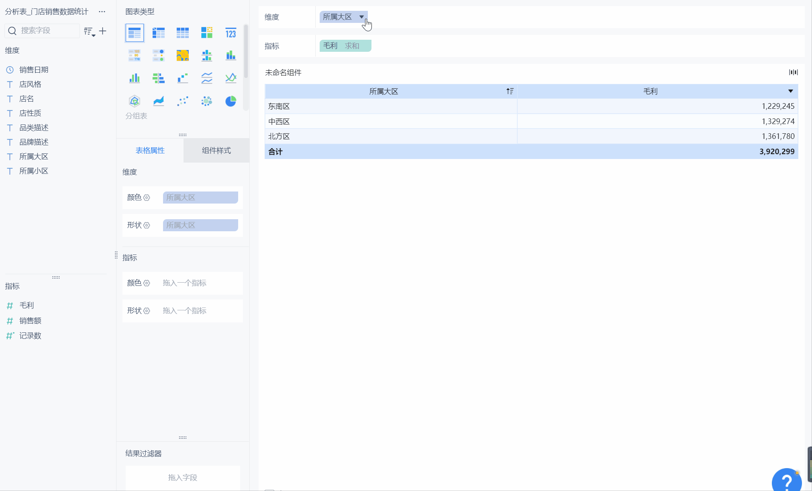Viewport: 812px width, 491px height.
Task: Select the multi-series line chart type
Action: (231, 78)
